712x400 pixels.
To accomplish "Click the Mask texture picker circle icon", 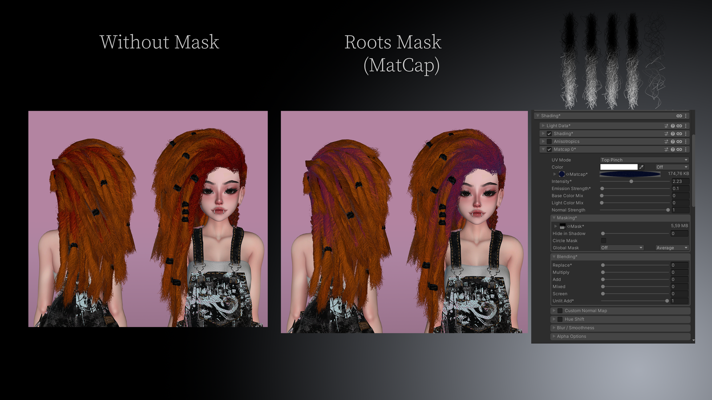I will 569,227.
